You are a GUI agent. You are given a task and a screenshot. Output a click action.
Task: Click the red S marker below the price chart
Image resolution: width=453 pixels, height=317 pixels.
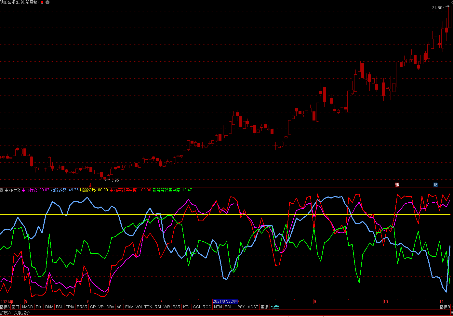pyautogui.click(x=90, y=185)
